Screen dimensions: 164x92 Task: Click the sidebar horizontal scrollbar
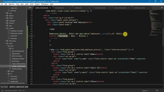pyautogui.click(x=13, y=83)
